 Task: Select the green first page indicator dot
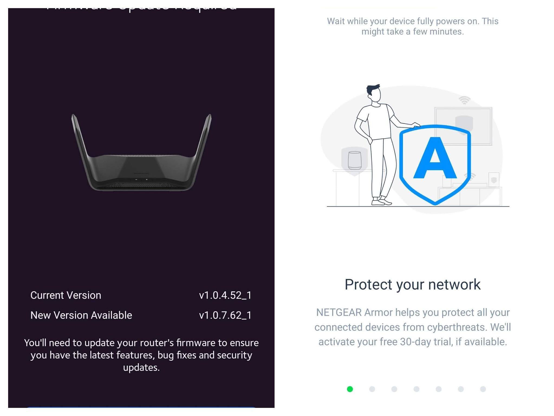click(350, 389)
